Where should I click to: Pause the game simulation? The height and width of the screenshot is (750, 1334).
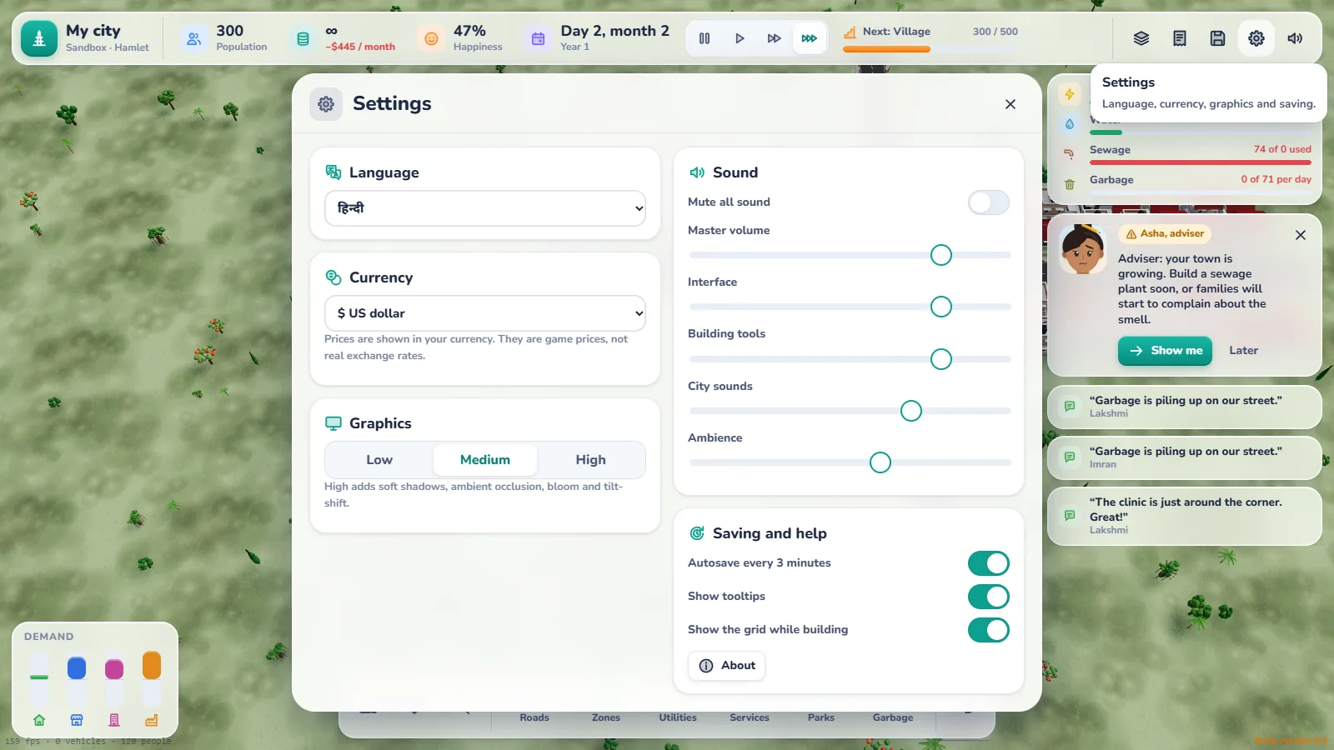[705, 38]
